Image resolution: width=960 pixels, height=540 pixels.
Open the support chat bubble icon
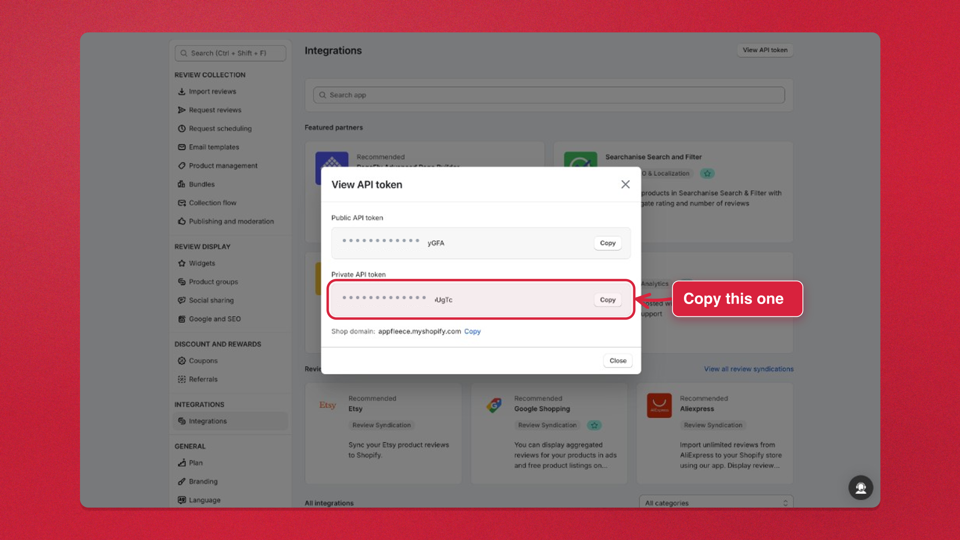click(x=861, y=488)
